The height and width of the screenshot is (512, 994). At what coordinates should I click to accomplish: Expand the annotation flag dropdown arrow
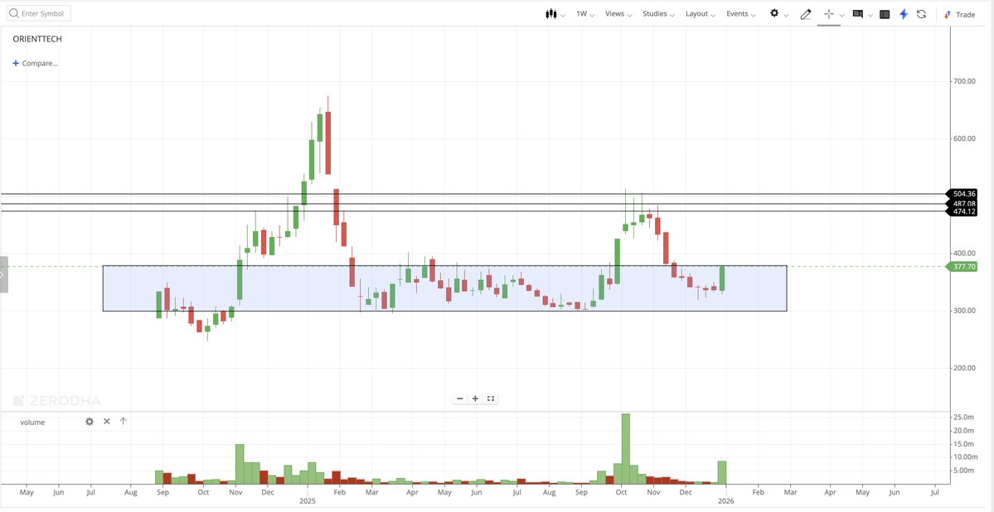coord(870,15)
